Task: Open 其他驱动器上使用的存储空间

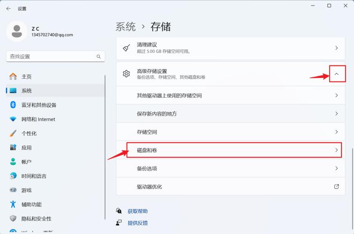Action: click(x=231, y=95)
